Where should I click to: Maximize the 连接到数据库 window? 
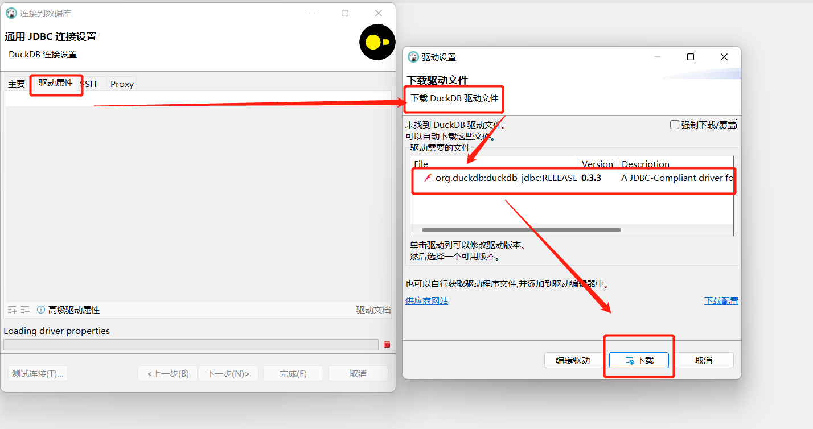(345, 13)
